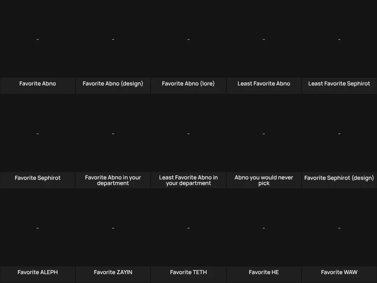Click empty image slot above Favorite WAW

[339, 228]
